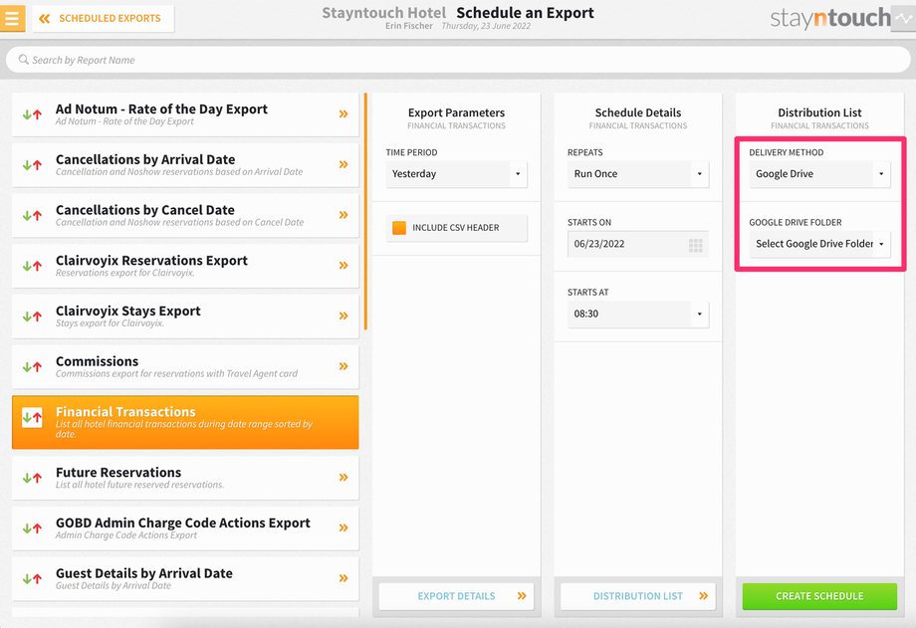Click export arrows icon for Commissions

click(32, 367)
